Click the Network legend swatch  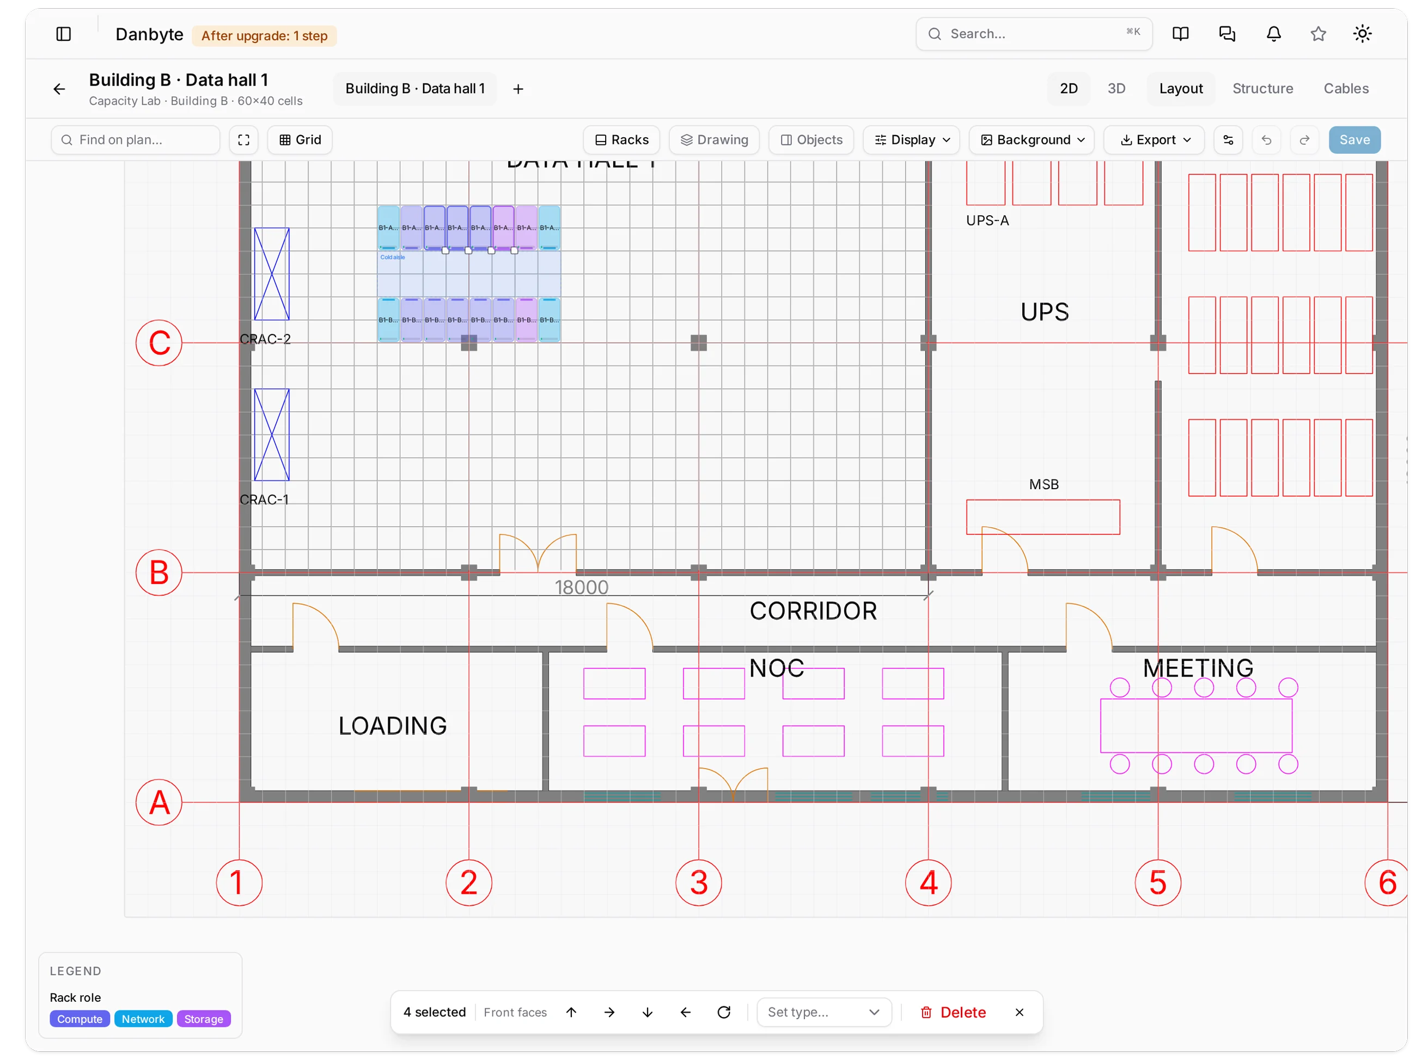pos(143,1019)
